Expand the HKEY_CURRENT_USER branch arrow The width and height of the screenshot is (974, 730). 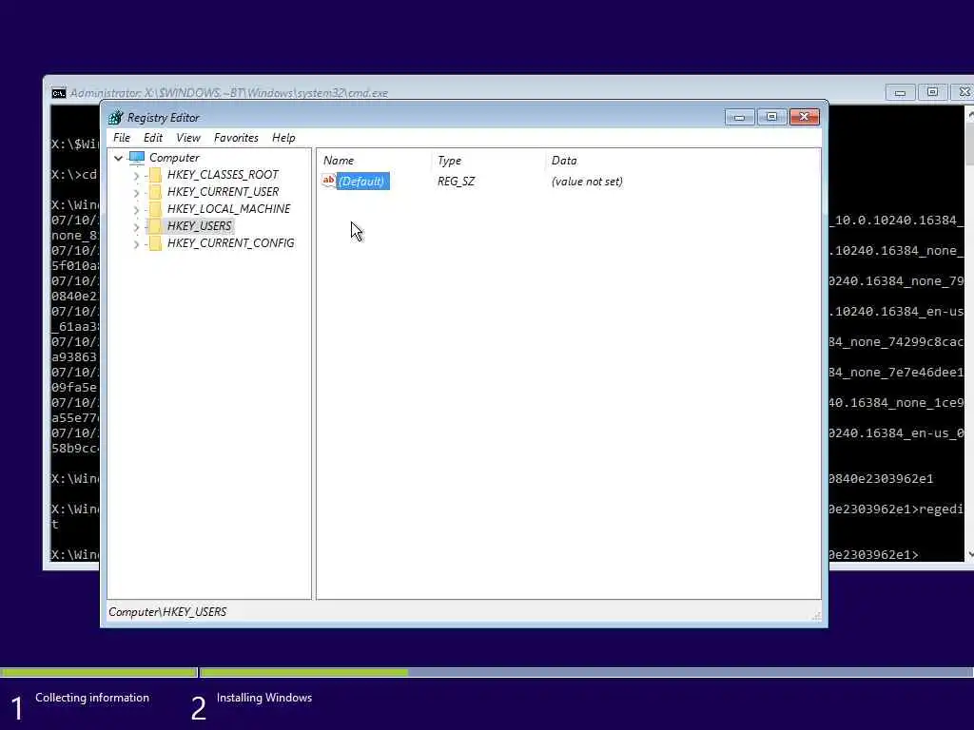[136, 192]
